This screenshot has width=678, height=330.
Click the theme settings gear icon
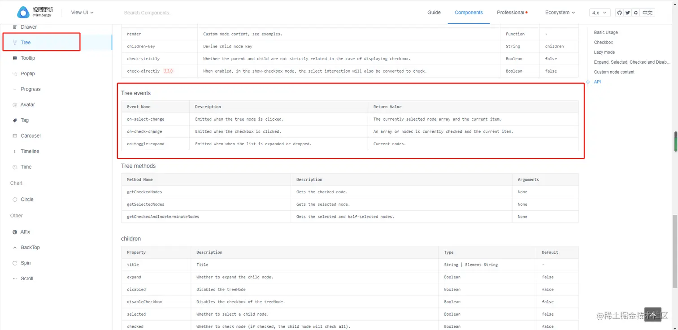click(x=636, y=13)
